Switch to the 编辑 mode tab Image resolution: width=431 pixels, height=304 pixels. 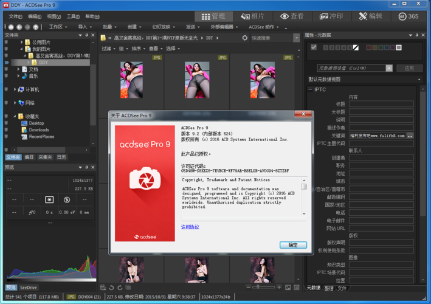[371, 16]
